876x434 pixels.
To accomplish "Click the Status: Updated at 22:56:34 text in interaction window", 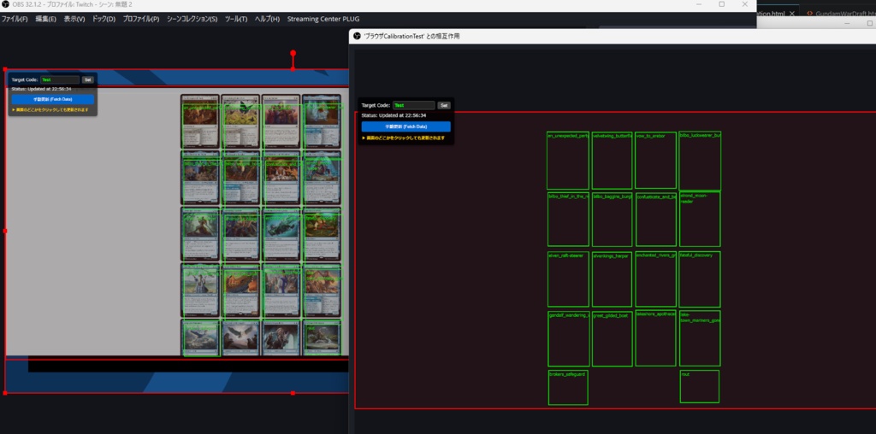I will pyautogui.click(x=394, y=115).
